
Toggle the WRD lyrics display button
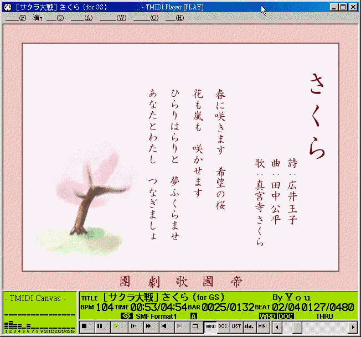point(210,327)
